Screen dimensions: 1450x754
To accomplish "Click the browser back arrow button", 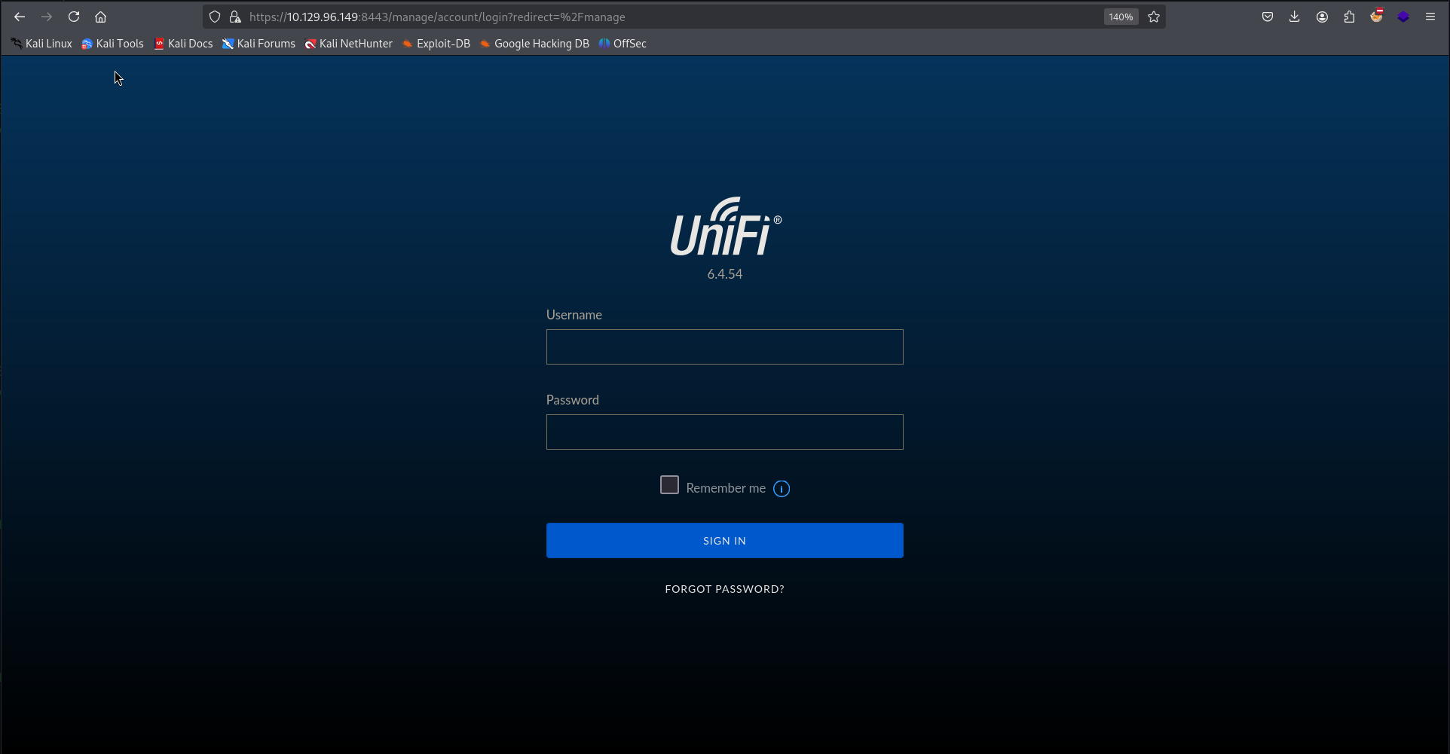I will pos(20,17).
